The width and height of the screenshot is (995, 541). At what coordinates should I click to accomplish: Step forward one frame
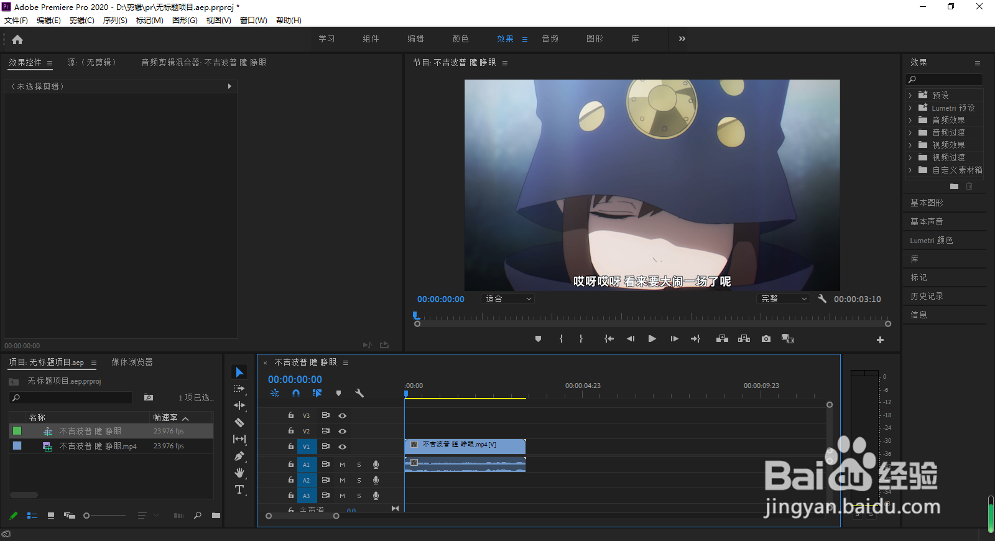click(x=674, y=339)
